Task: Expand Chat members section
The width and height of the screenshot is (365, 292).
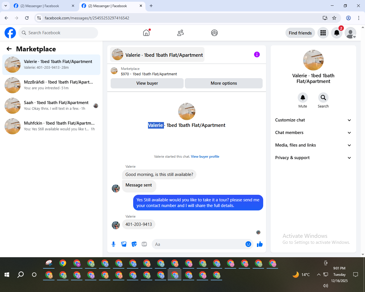Action: 313,133
